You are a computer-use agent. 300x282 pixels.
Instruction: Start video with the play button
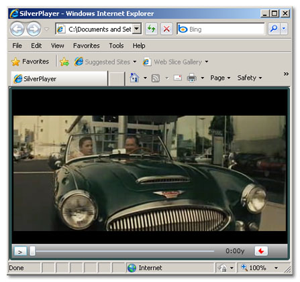(x=20, y=251)
